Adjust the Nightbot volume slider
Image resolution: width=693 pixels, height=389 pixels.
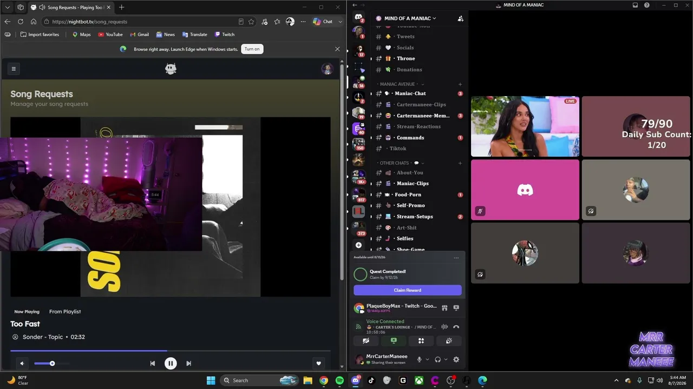(51, 363)
